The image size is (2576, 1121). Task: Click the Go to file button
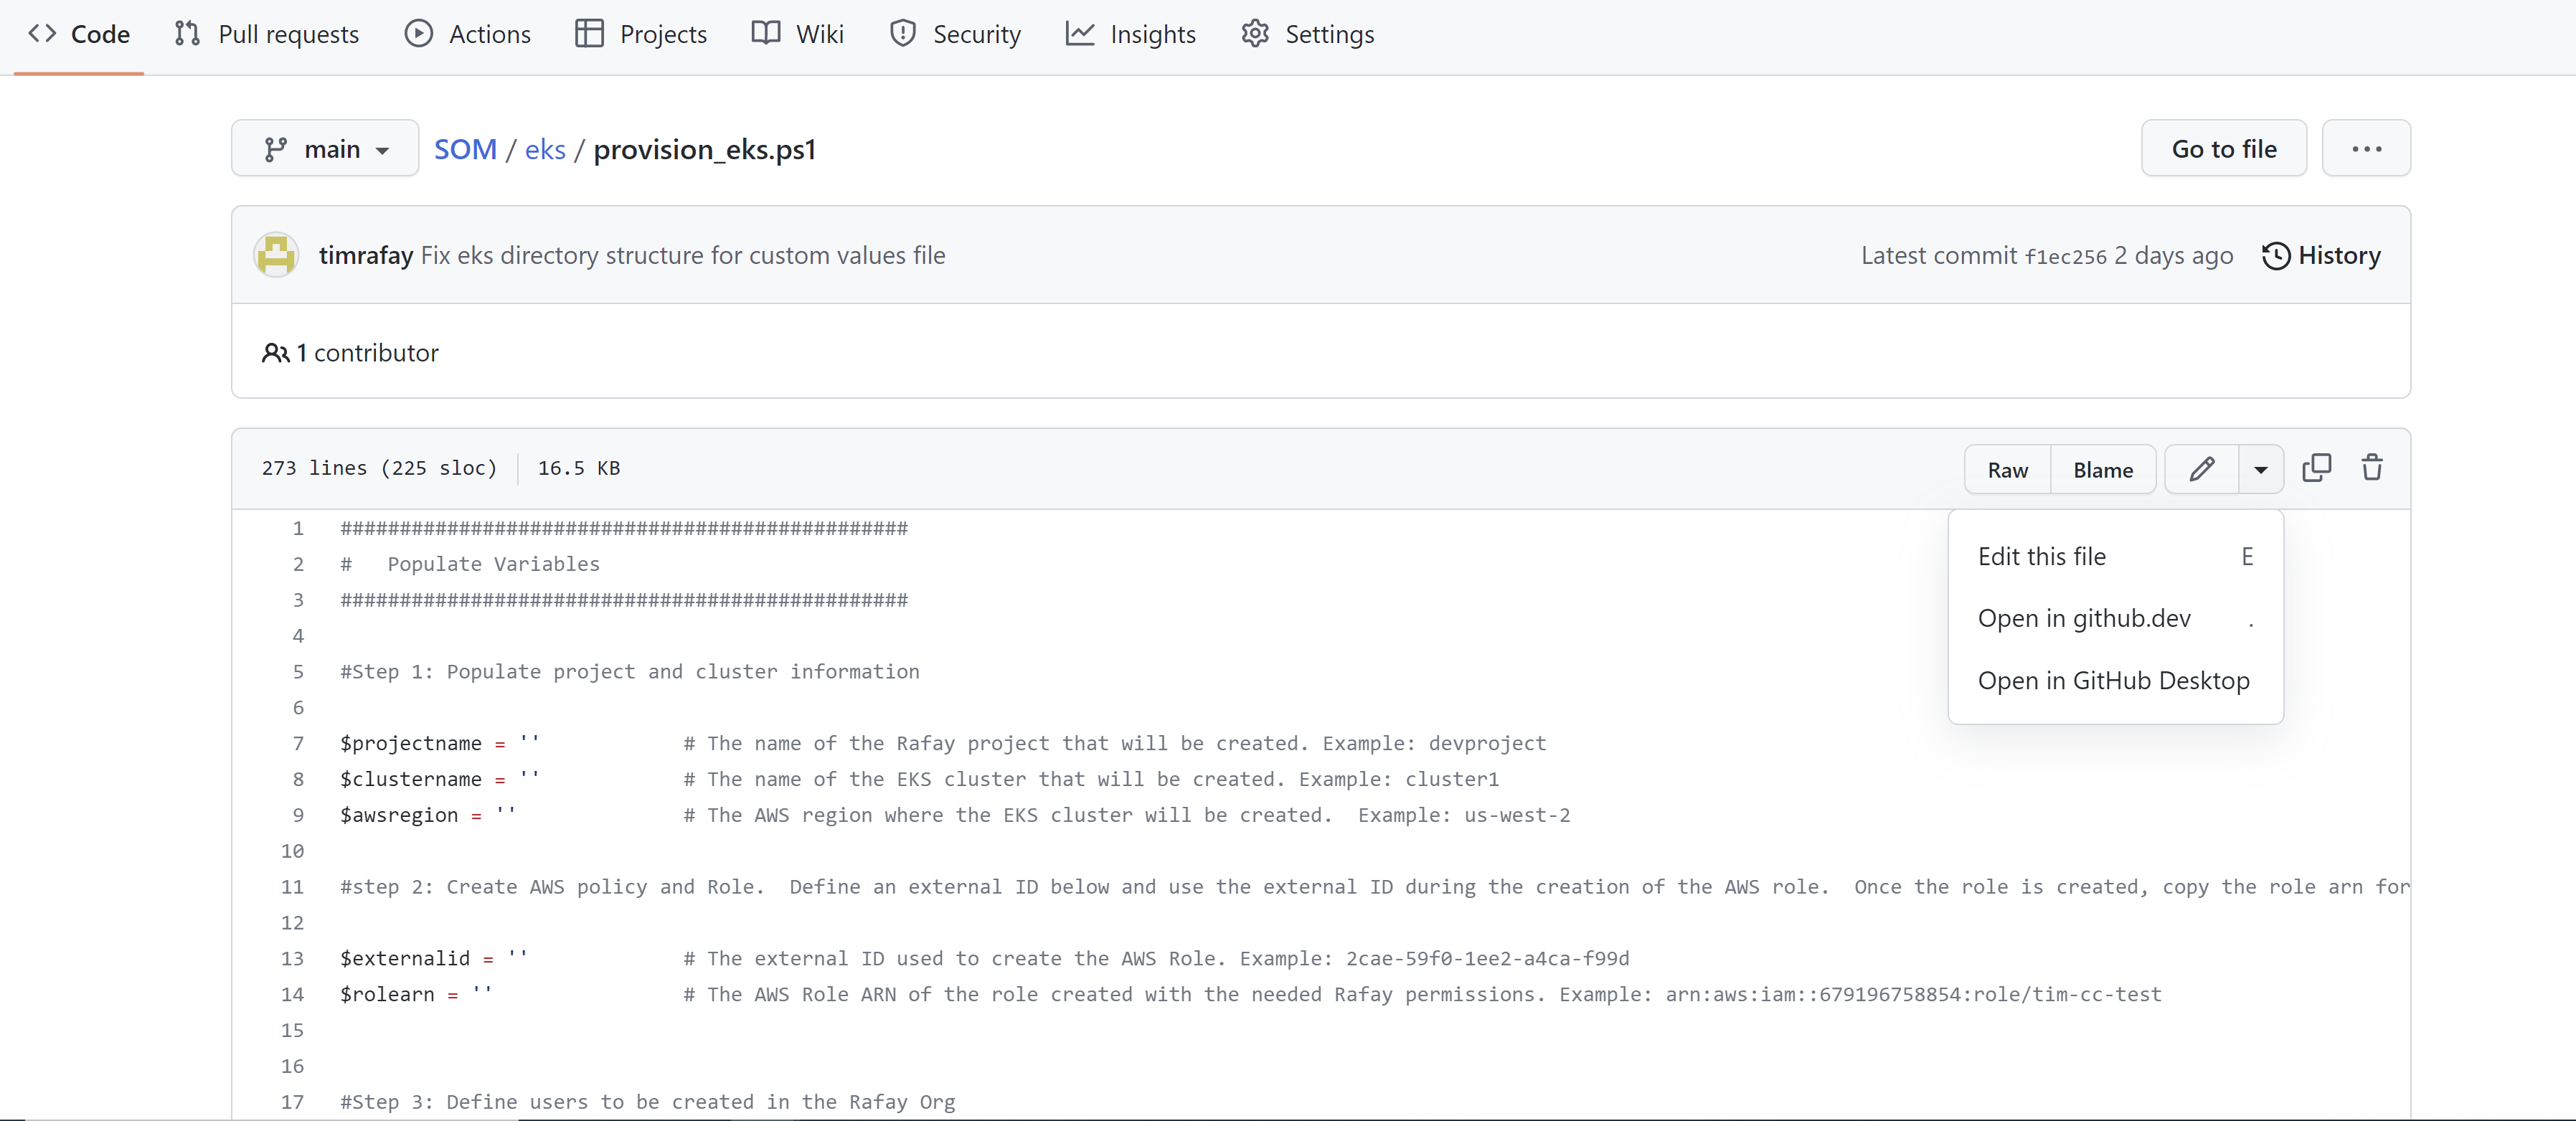click(2223, 149)
